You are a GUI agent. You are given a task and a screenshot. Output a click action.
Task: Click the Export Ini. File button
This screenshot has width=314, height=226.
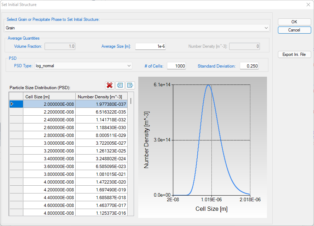294,54
